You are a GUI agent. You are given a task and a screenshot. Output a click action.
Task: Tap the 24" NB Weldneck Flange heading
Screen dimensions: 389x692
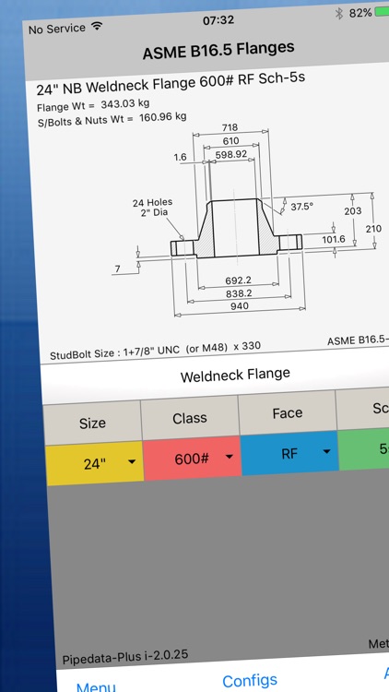171,83
